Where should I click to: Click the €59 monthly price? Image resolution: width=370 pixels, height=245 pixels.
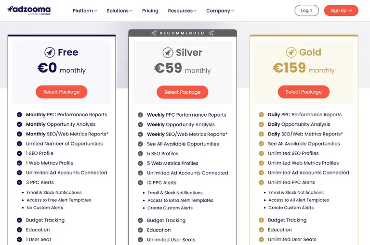tap(183, 68)
